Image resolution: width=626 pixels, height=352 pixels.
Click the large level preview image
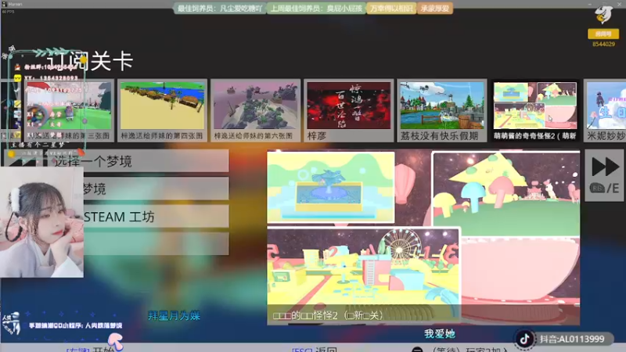(x=423, y=238)
